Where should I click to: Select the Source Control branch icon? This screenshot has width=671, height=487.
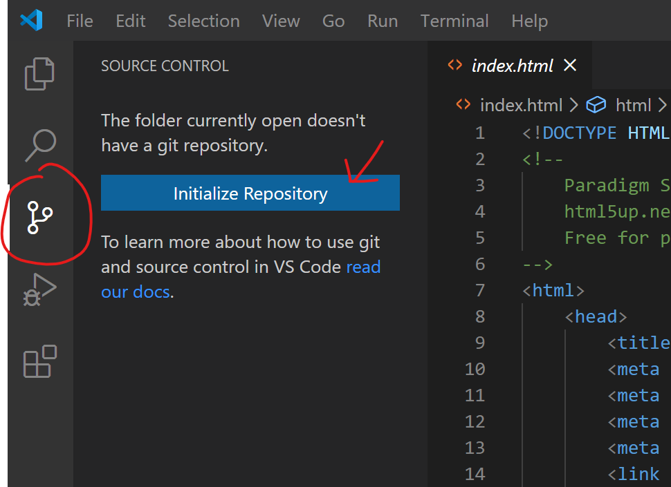pos(39,217)
